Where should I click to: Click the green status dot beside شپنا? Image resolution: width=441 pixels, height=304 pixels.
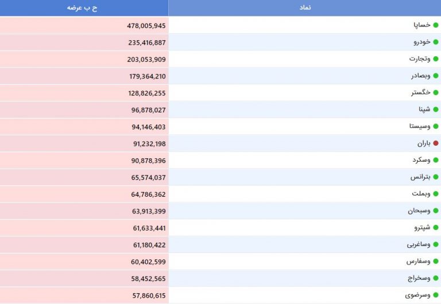(x=436, y=110)
